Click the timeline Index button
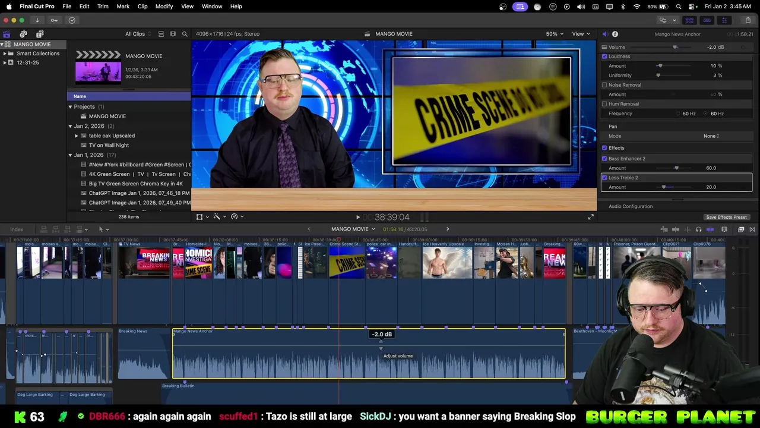 [17, 229]
